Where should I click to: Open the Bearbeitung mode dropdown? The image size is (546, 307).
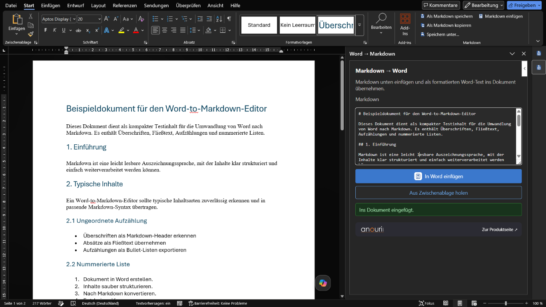click(484, 5)
